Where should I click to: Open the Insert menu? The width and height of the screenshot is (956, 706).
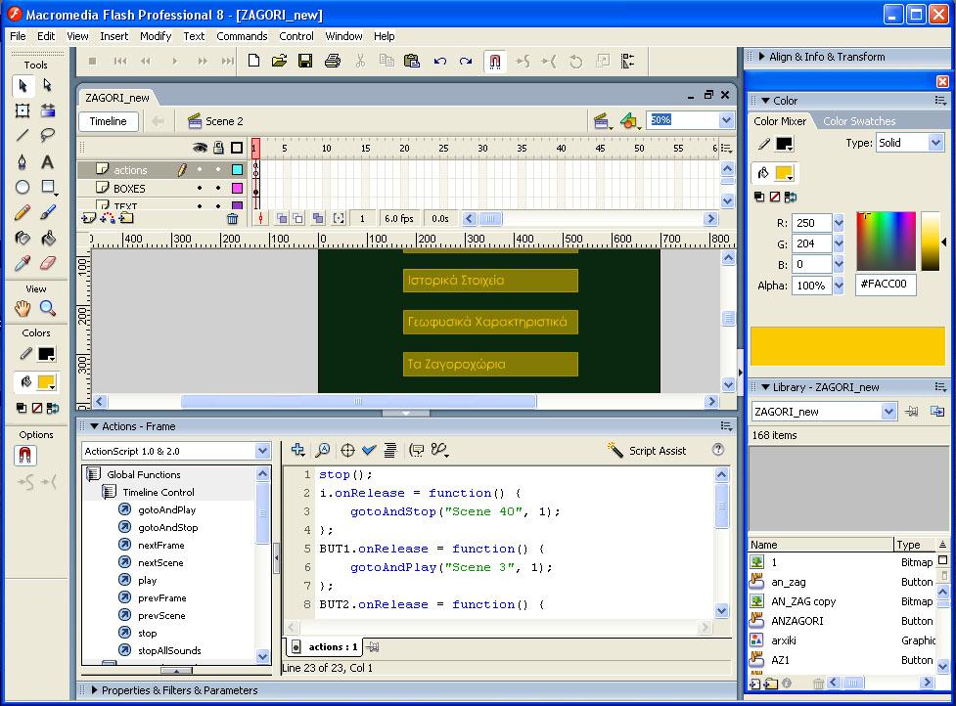click(x=114, y=36)
